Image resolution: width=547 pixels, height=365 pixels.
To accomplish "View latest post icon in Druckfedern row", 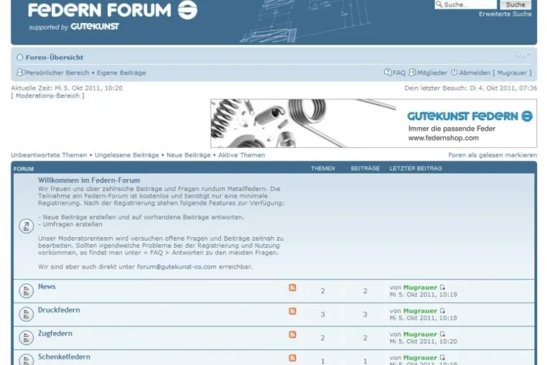I will (x=442, y=310).
